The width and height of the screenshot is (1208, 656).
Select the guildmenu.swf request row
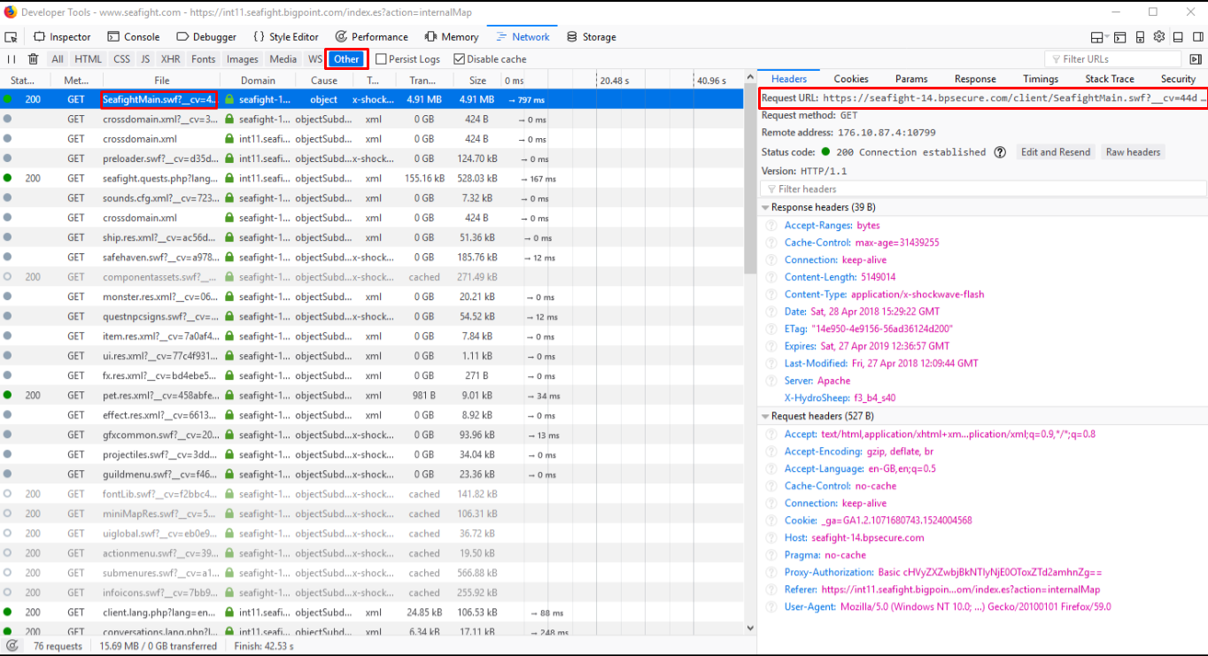pyautogui.click(x=372, y=475)
